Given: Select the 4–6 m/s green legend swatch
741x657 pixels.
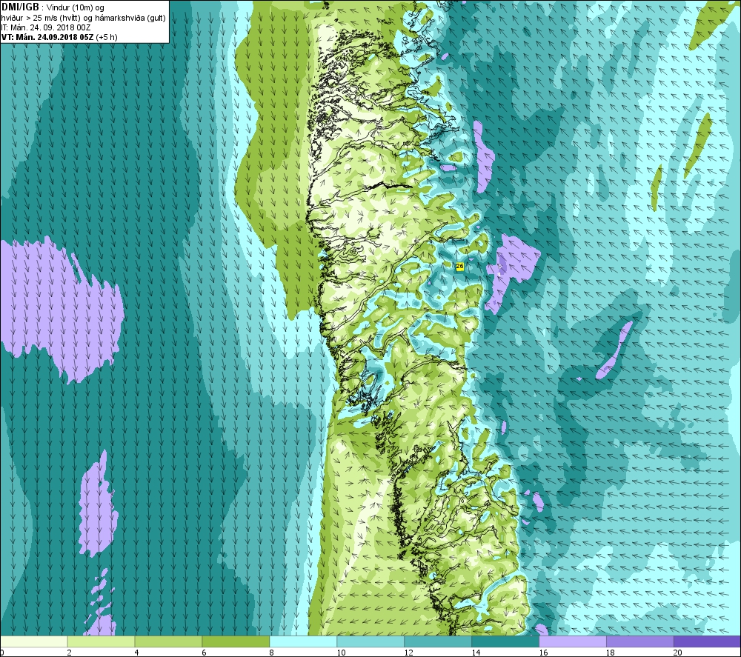Looking at the screenshot, I should click(x=168, y=641).
